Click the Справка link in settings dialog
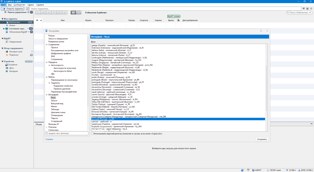 (49, 139)
